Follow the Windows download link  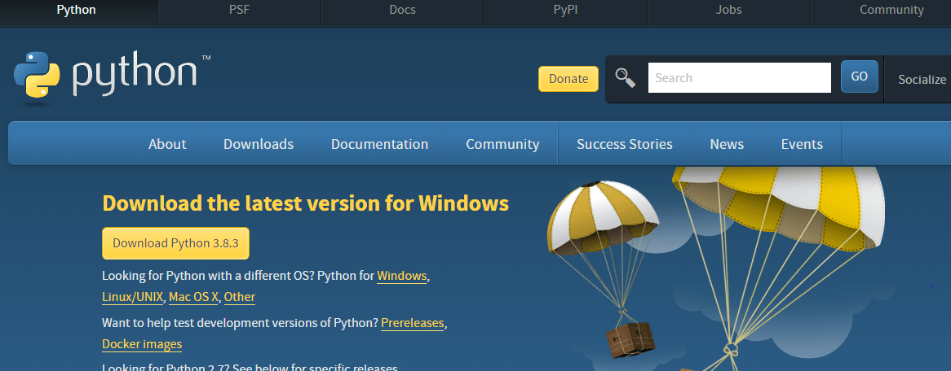click(402, 276)
